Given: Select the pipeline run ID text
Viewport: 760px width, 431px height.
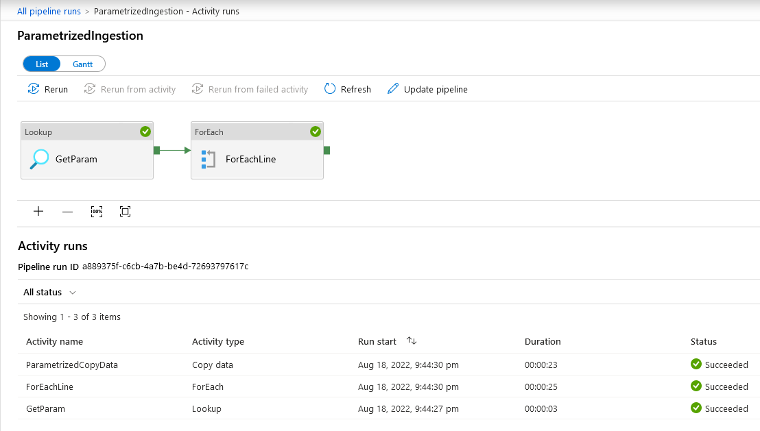Looking at the screenshot, I should click(x=165, y=267).
